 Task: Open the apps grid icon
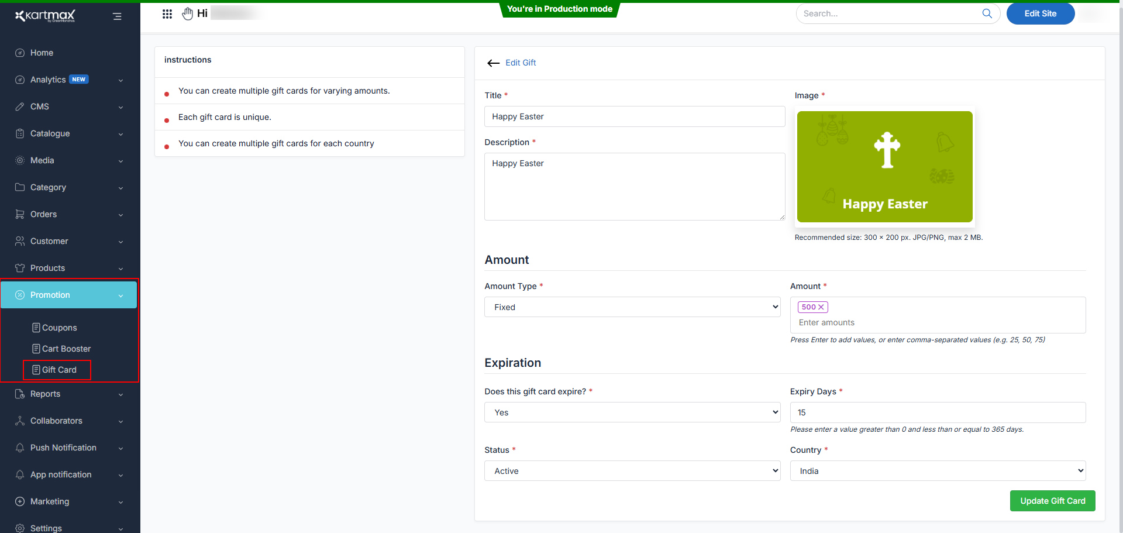tap(167, 14)
